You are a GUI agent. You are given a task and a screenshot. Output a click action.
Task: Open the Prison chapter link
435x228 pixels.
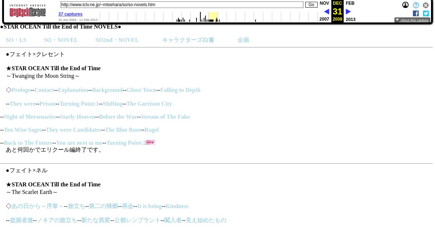[x=47, y=104]
